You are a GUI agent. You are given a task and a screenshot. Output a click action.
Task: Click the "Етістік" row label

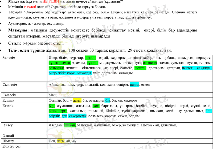coord(8,106)
